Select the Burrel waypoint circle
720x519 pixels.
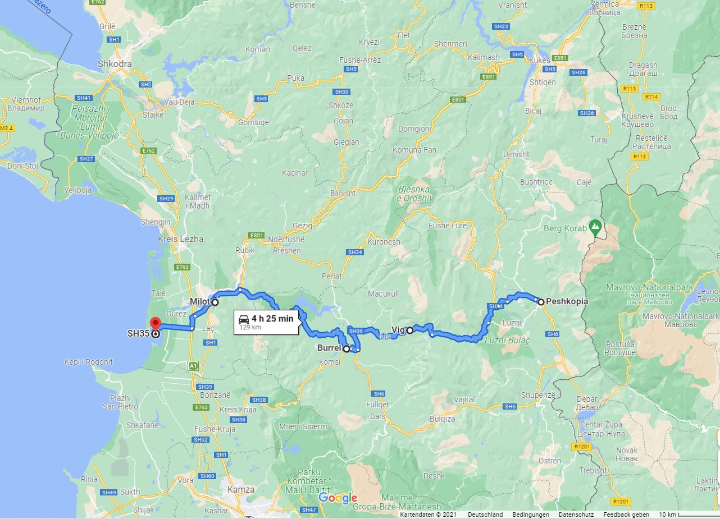(347, 348)
